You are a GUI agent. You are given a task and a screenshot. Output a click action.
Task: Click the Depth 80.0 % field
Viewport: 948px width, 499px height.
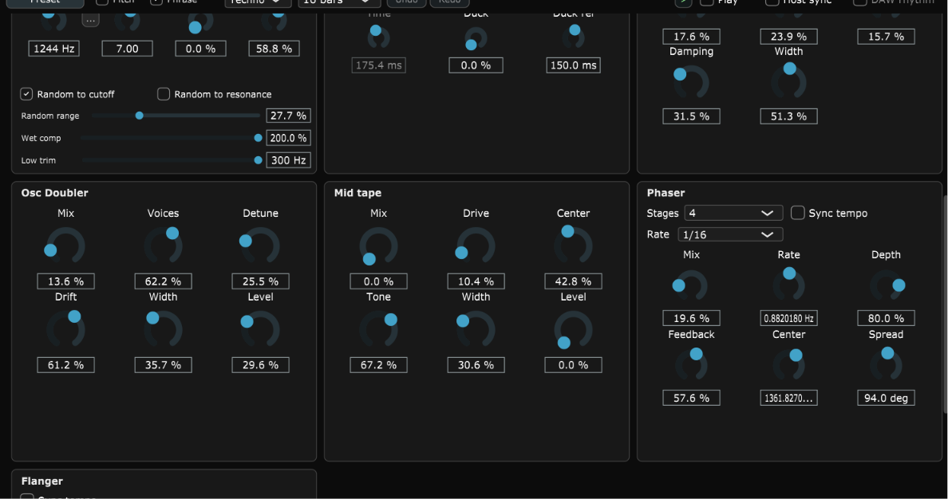coord(886,318)
